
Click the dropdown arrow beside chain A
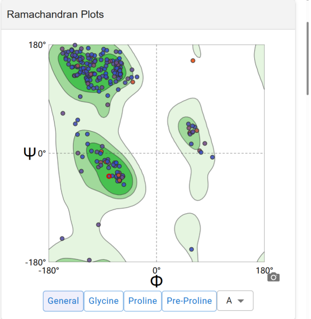241,301
